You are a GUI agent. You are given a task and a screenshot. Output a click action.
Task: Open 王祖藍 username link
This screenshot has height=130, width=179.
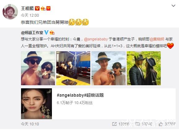tap(28, 8)
